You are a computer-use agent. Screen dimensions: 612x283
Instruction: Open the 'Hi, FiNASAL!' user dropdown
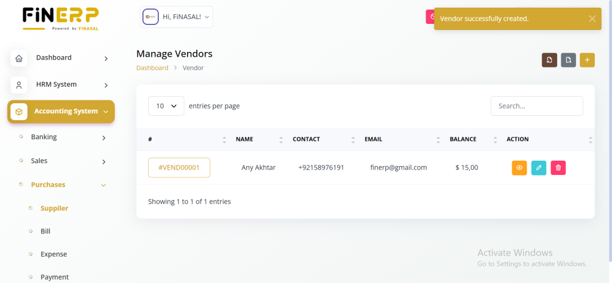[x=176, y=17]
